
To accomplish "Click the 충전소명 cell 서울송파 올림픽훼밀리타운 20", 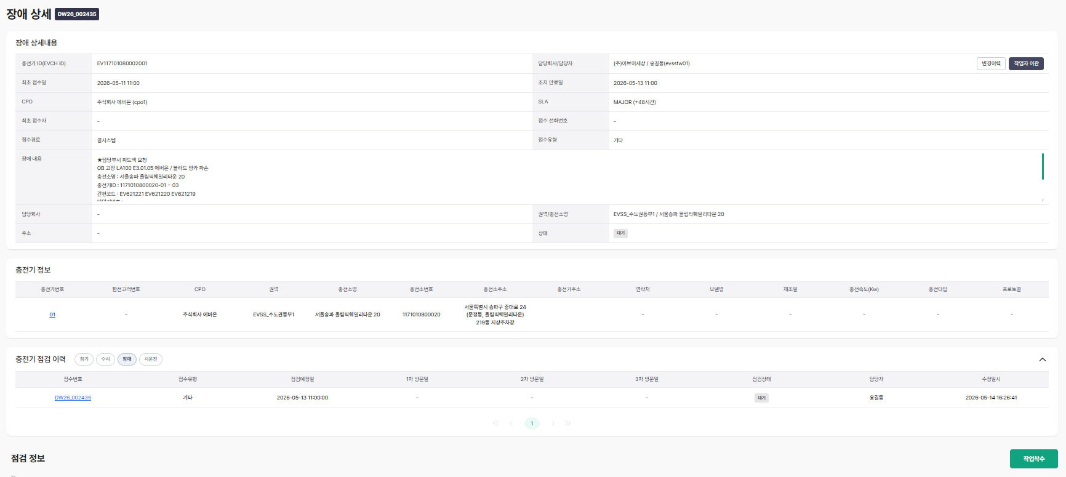I will (347, 315).
